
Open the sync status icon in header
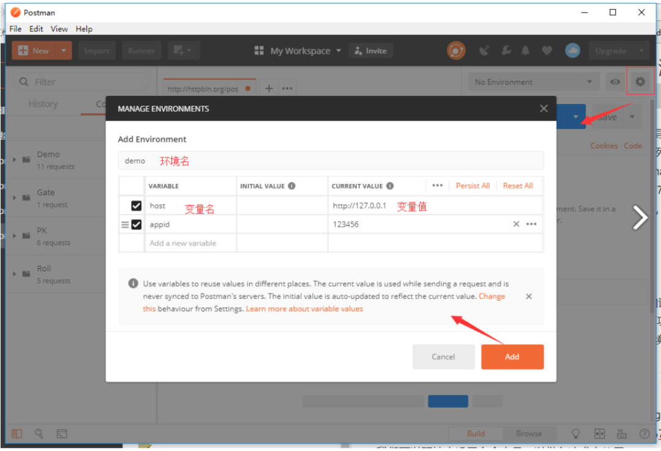pyautogui.click(x=456, y=51)
